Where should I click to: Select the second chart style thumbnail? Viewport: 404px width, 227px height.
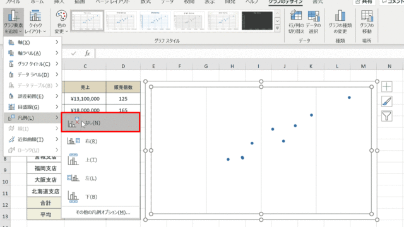121,21
